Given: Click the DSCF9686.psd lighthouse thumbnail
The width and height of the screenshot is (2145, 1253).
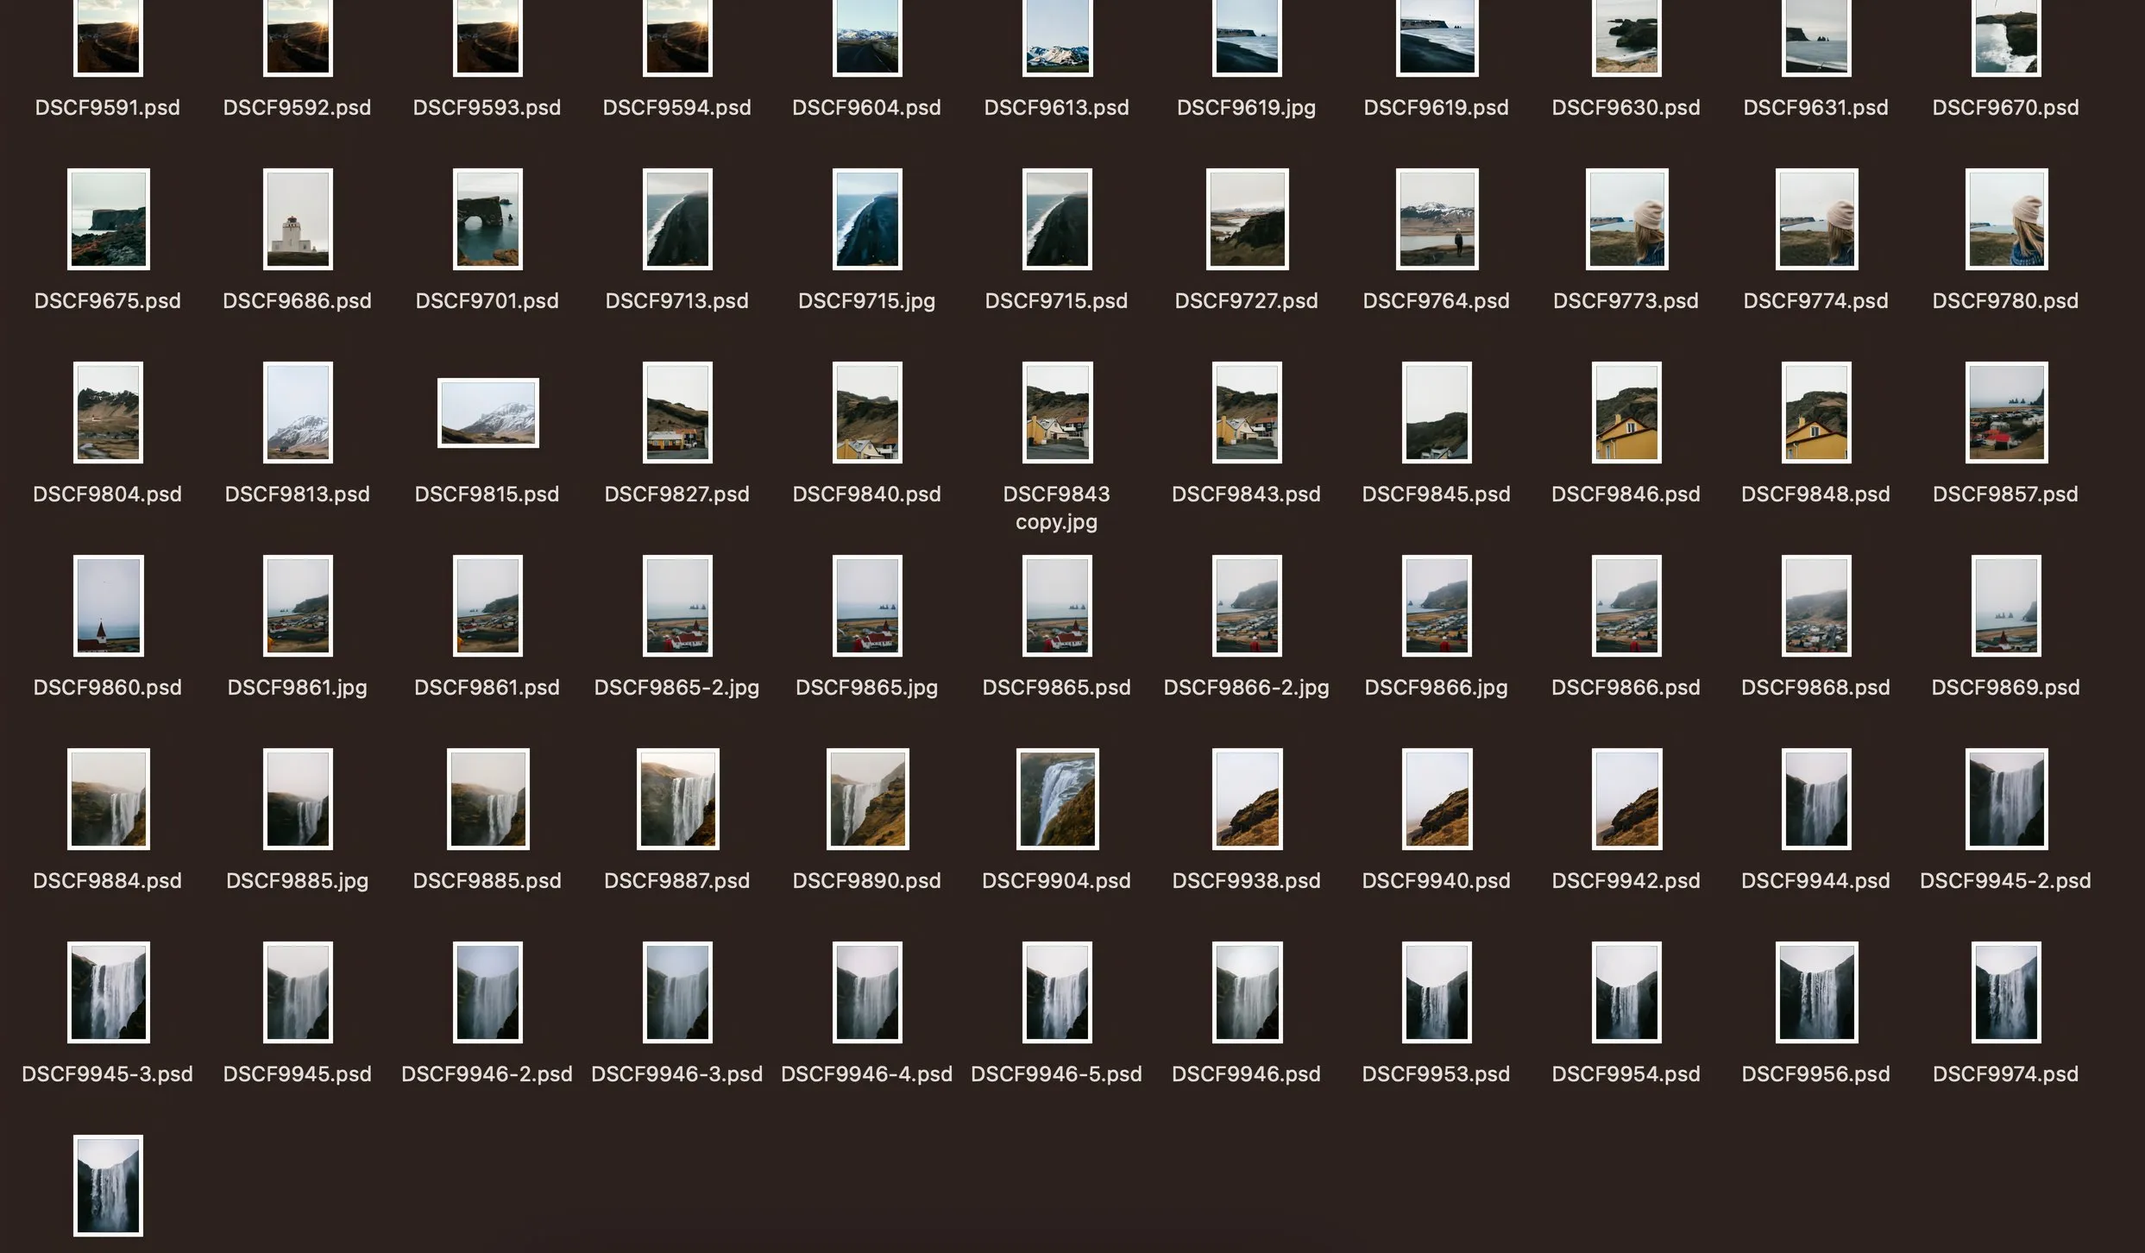Looking at the screenshot, I should [297, 220].
